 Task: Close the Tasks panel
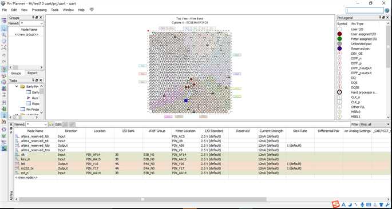click(x=41, y=81)
